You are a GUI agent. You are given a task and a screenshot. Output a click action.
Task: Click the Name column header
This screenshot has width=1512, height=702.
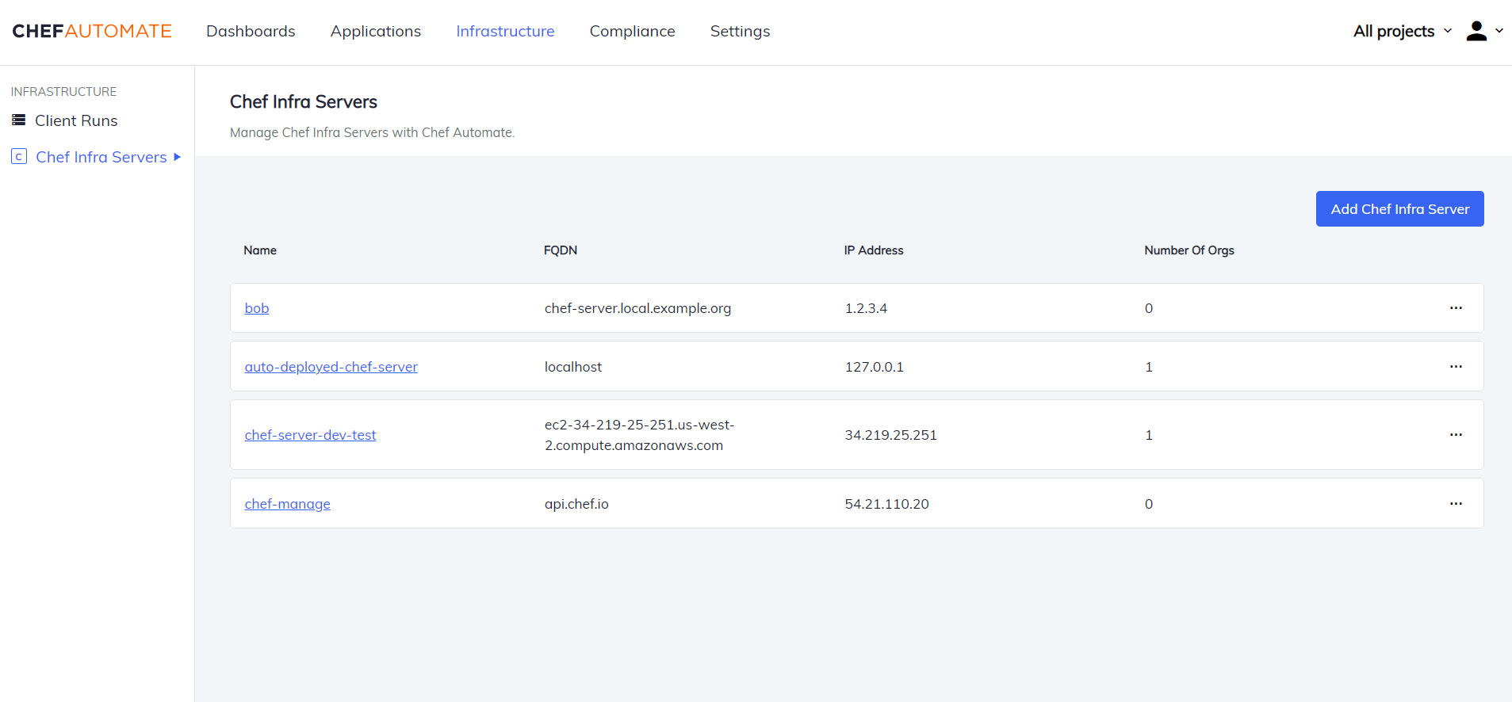tap(260, 250)
